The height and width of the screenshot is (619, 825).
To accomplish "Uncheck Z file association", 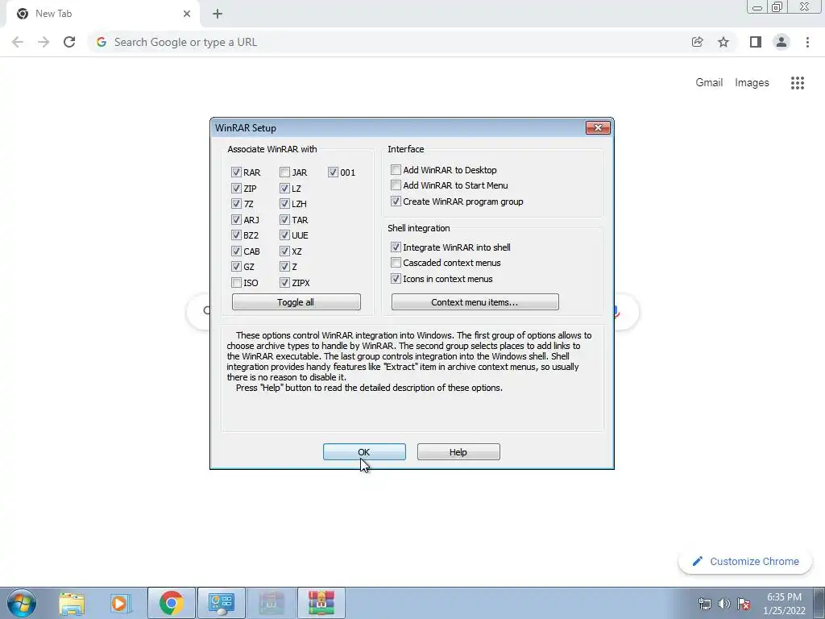I will point(284,267).
